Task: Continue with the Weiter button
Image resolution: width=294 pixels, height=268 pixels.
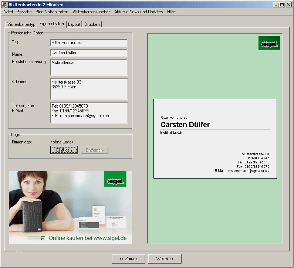Action: (165, 259)
